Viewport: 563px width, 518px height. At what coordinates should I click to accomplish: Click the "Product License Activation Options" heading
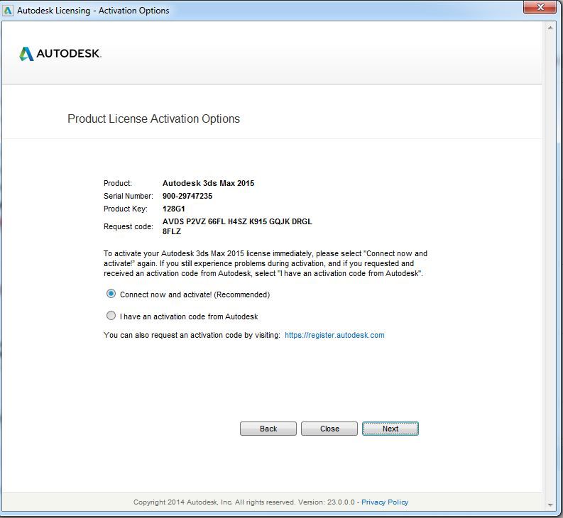(153, 119)
